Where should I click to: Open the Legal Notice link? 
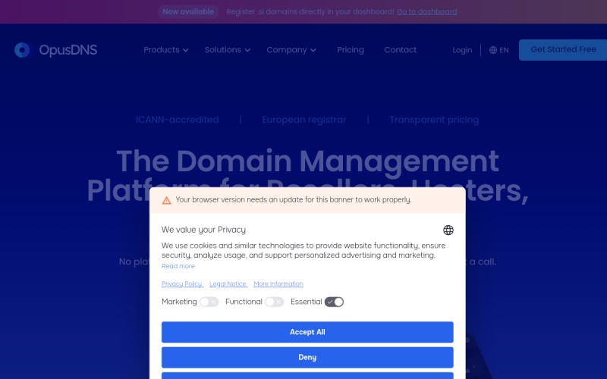228,283
